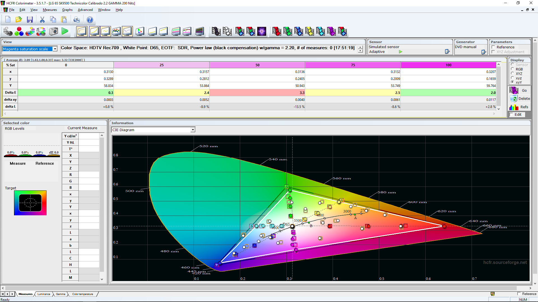Image resolution: width=538 pixels, height=302 pixels.
Task: Click the save floppy disk icon
Action: [x=30, y=20]
